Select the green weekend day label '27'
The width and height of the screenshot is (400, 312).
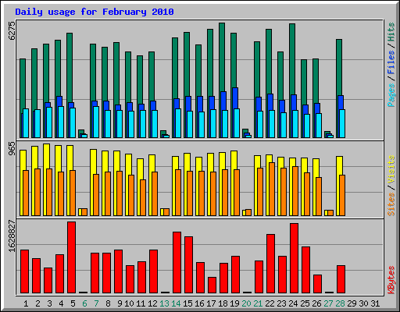tap(328, 303)
